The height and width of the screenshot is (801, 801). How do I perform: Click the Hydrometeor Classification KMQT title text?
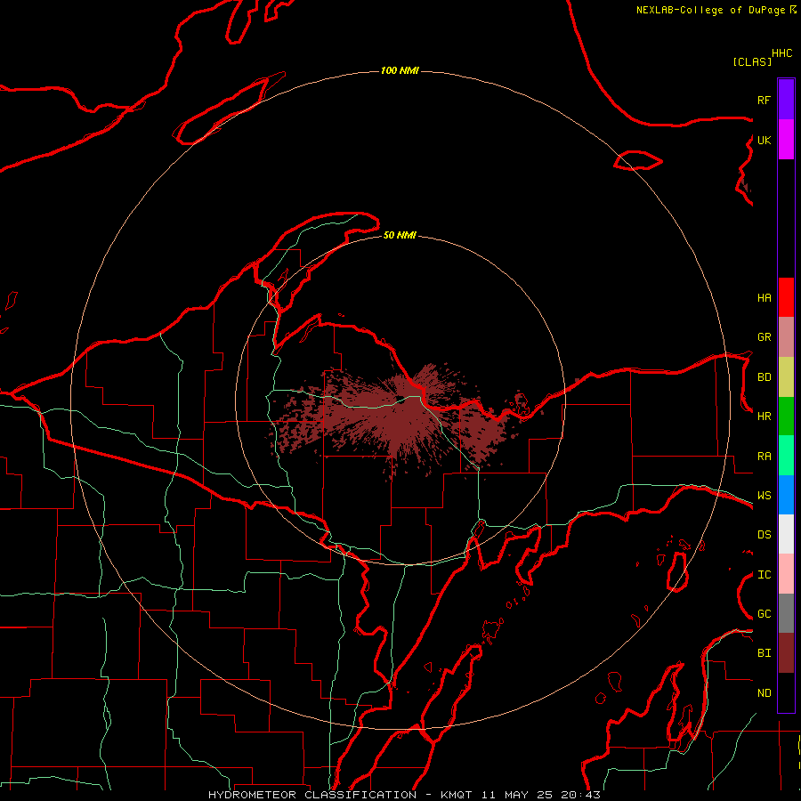(x=404, y=795)
